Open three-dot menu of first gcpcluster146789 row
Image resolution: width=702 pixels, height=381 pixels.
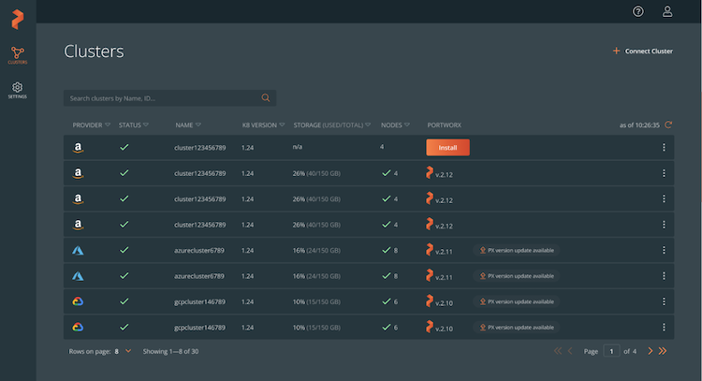[664, 301]
